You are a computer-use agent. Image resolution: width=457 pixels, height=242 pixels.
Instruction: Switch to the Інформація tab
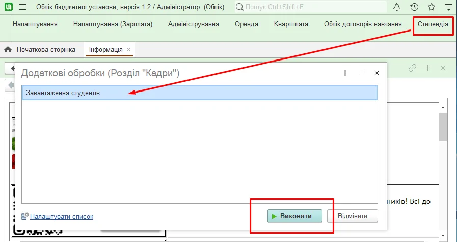tap(106, 49)
